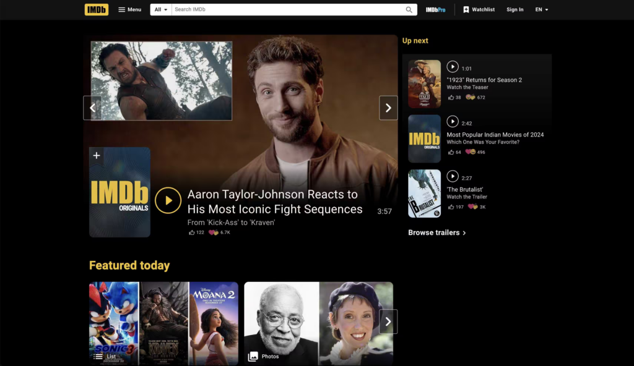Click the IMDb logo to go home
Image resolution: width=634 pixels, height=366 pixels.
coord(96,9)
